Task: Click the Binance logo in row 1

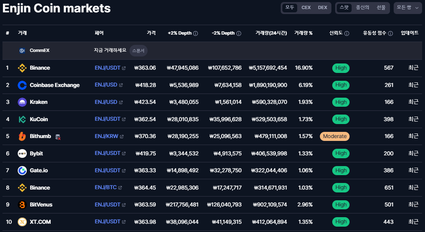Action: [x=22, y=68]
